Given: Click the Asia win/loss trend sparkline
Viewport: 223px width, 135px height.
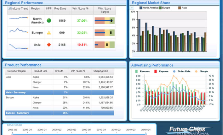Looking at the screenshot, I should click(x=19, y=47).
